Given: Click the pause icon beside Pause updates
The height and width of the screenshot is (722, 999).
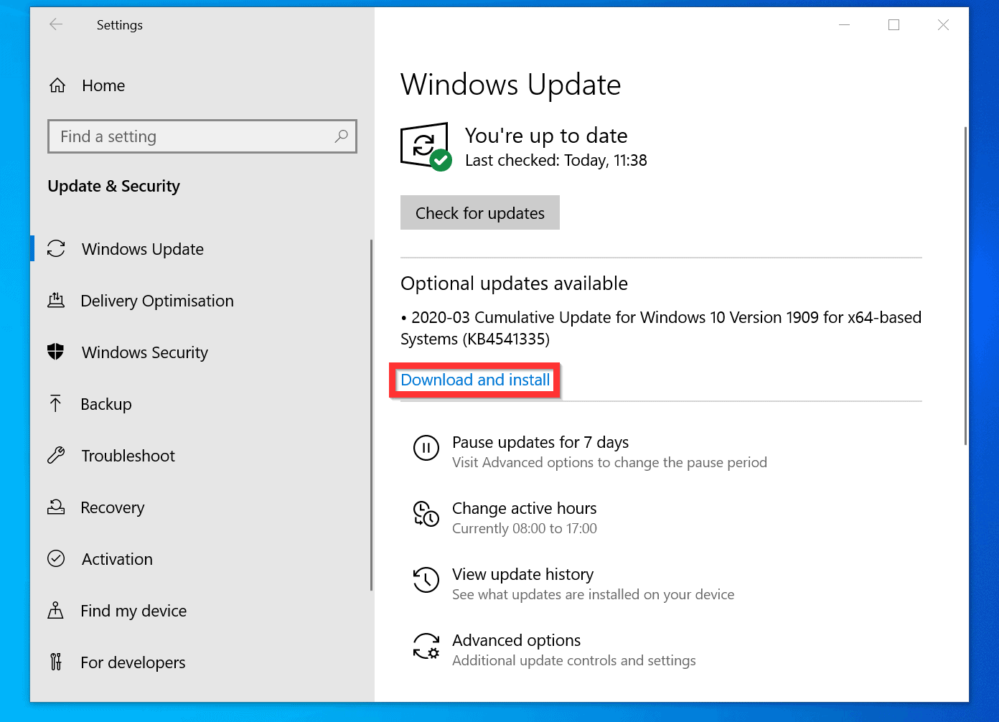Looking at the screenshot, I should click(x=426, y=448).
